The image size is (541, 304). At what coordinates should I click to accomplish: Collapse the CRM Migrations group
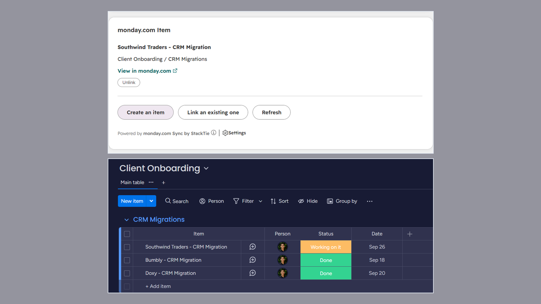127,220
